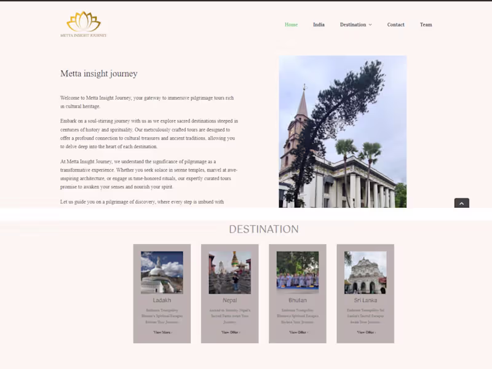Open the India page from the navbar

(x=319, y=25)
